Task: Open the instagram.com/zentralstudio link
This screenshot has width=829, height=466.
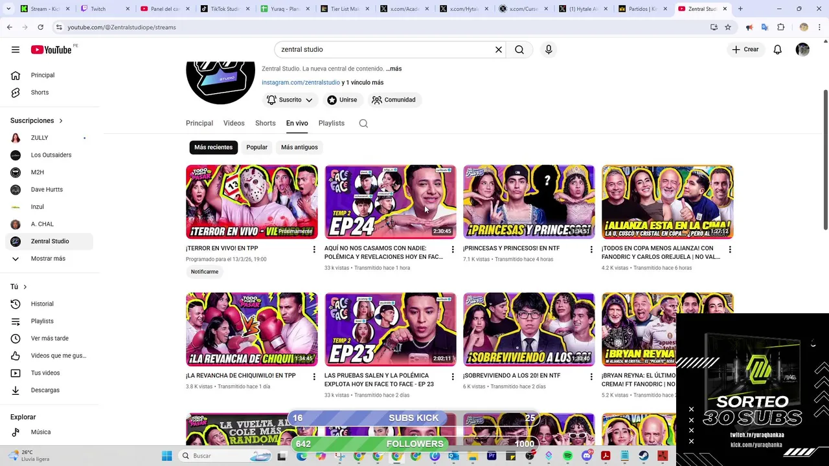Action: (301, 82)
